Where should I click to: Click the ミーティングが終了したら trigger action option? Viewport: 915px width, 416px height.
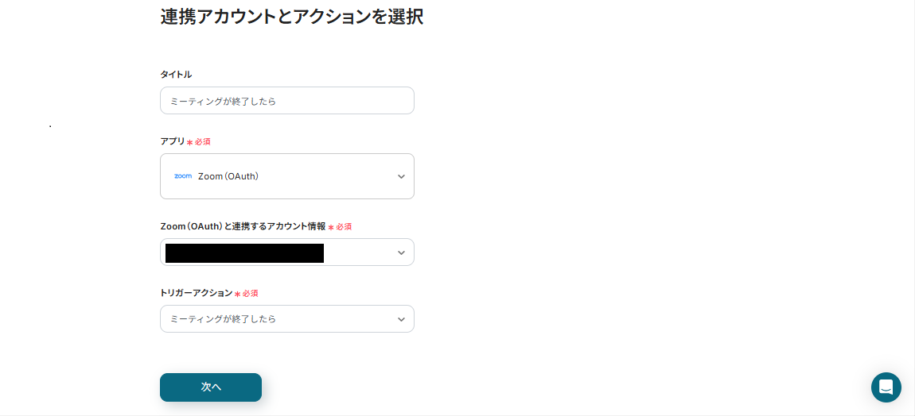click(224, 319)
